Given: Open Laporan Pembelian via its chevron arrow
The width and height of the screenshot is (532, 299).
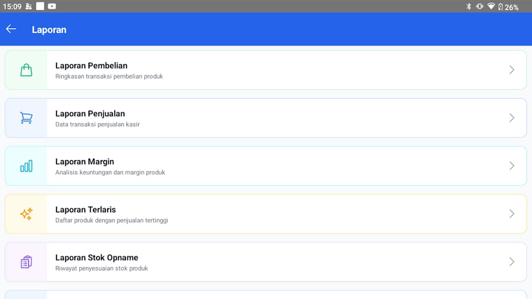Looking at the screenshot, I should pyautogui.click(x=512, y=70).
